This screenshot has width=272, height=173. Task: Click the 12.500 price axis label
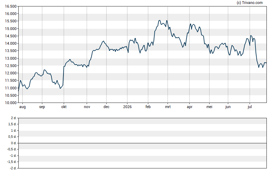11,66
